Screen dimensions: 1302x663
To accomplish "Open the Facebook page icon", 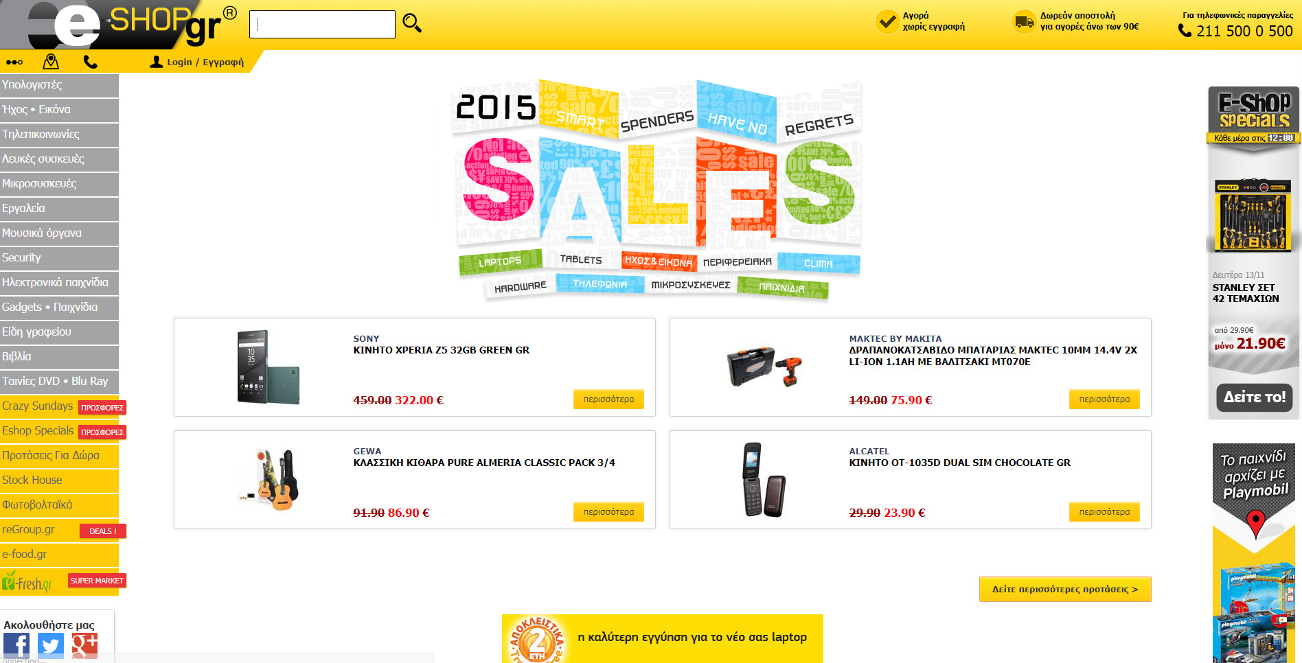I will pos(16,646).
